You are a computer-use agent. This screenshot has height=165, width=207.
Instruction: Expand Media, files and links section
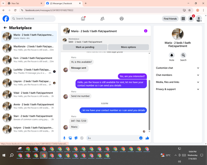[178, 82]
